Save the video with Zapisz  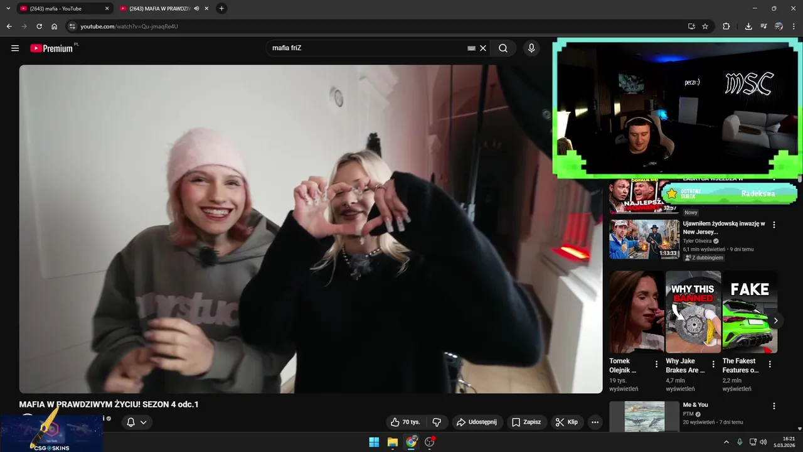(x=526, y=422)
